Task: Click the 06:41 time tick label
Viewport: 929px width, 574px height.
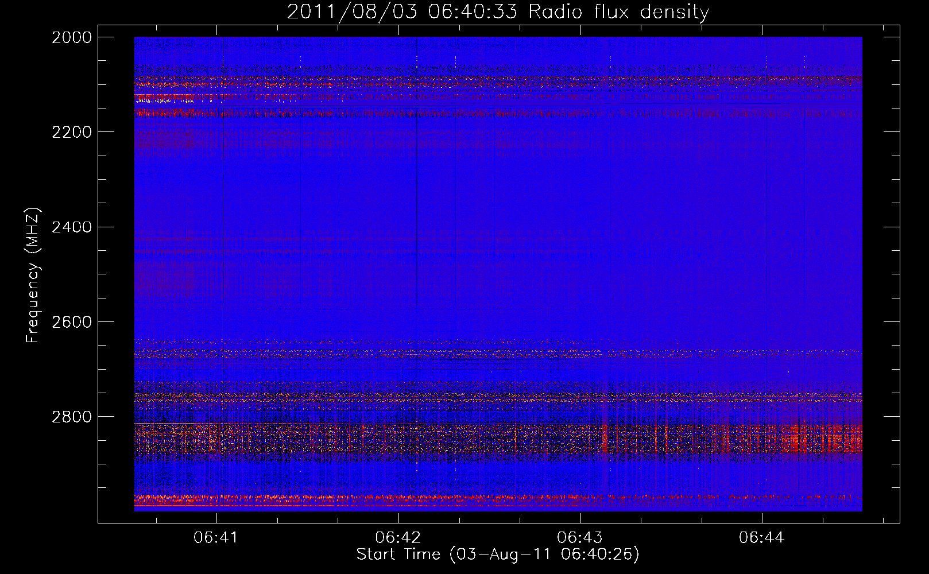Action: 216,538
